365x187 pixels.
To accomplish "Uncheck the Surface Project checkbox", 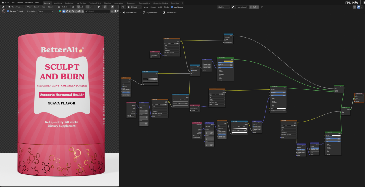I will click(x=8, y=11).
